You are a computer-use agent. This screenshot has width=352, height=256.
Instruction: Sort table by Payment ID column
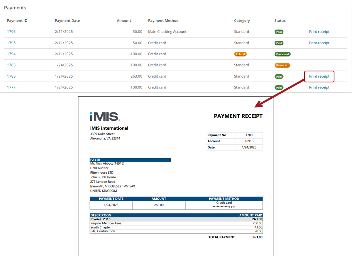17,21
